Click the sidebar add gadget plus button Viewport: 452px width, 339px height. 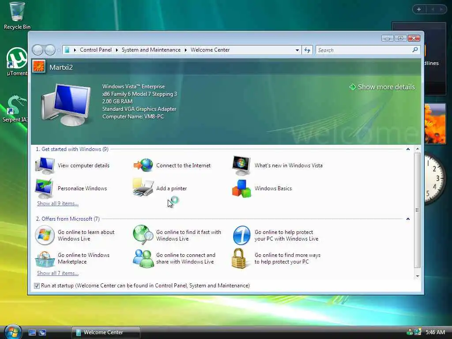click(x=419, y=10)
